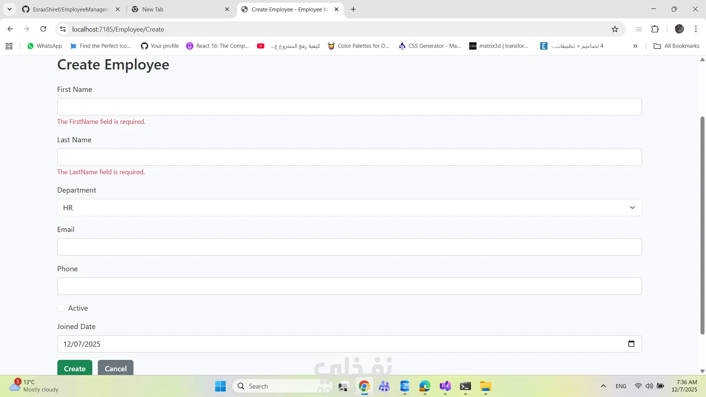
Task: Click the browser reload page icon
Action: point(43,29)
